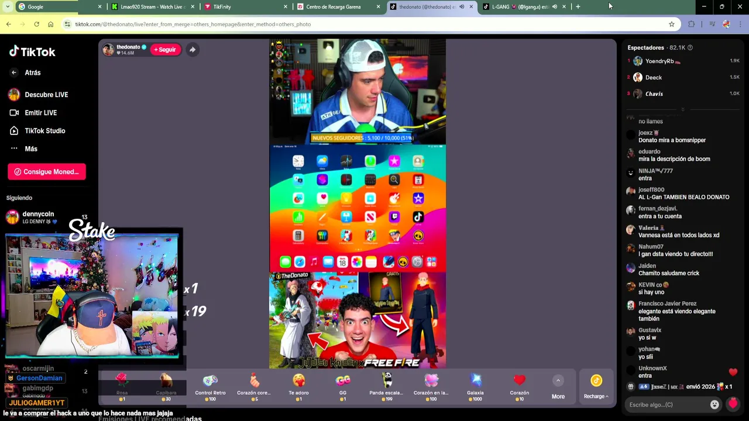Click the Free Fire video thumbnail
Viewport: 749px width, 421px height.
coord(358,320)
